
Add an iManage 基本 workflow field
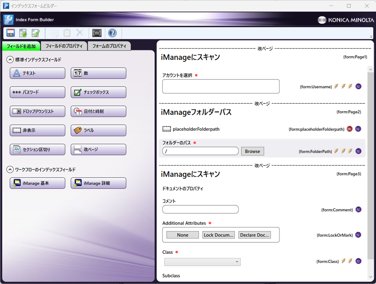point(37,183)
